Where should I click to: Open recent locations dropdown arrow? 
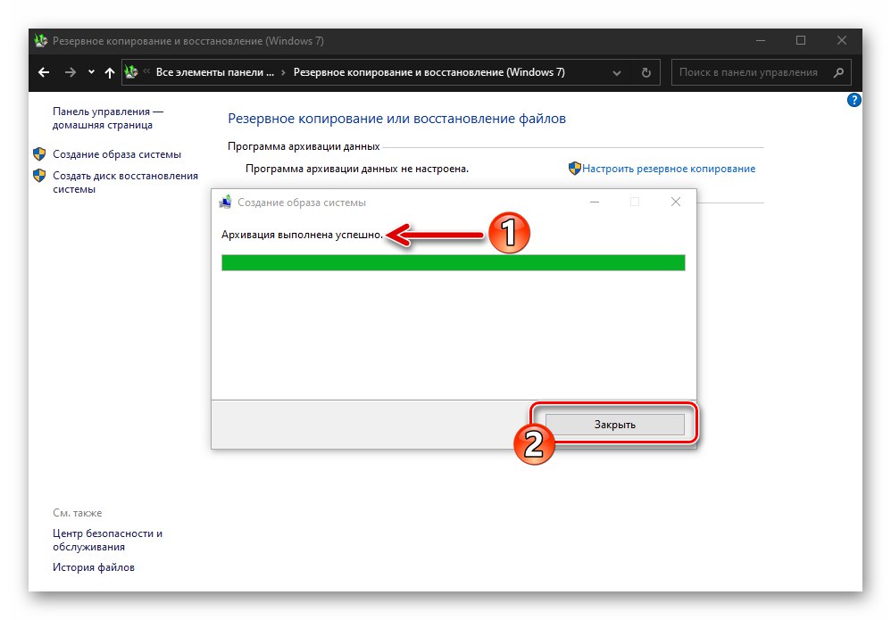tap(91, 72)
